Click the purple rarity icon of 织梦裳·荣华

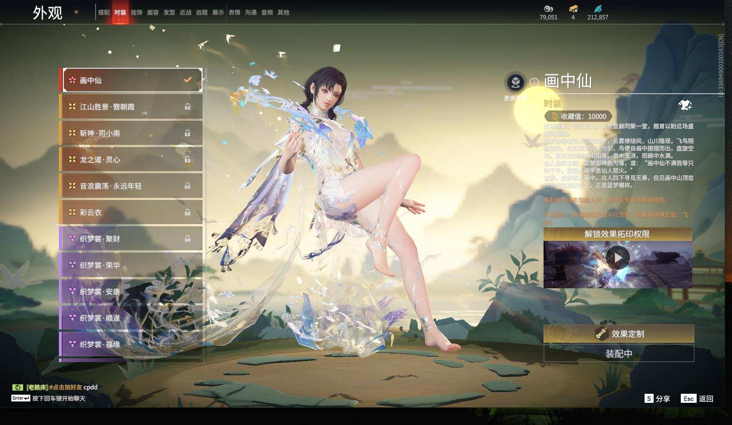72,265
